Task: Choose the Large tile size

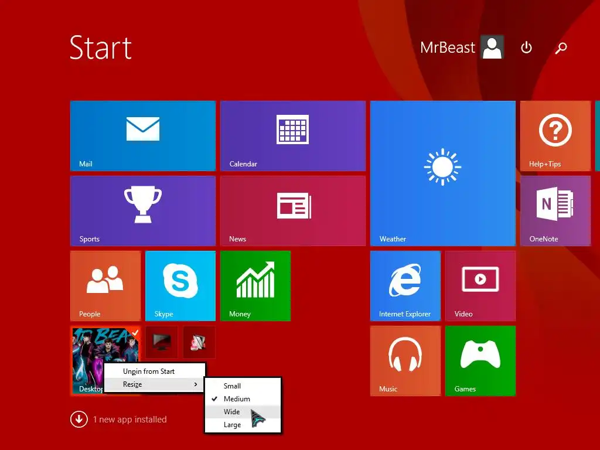Action: click(243, 425)
